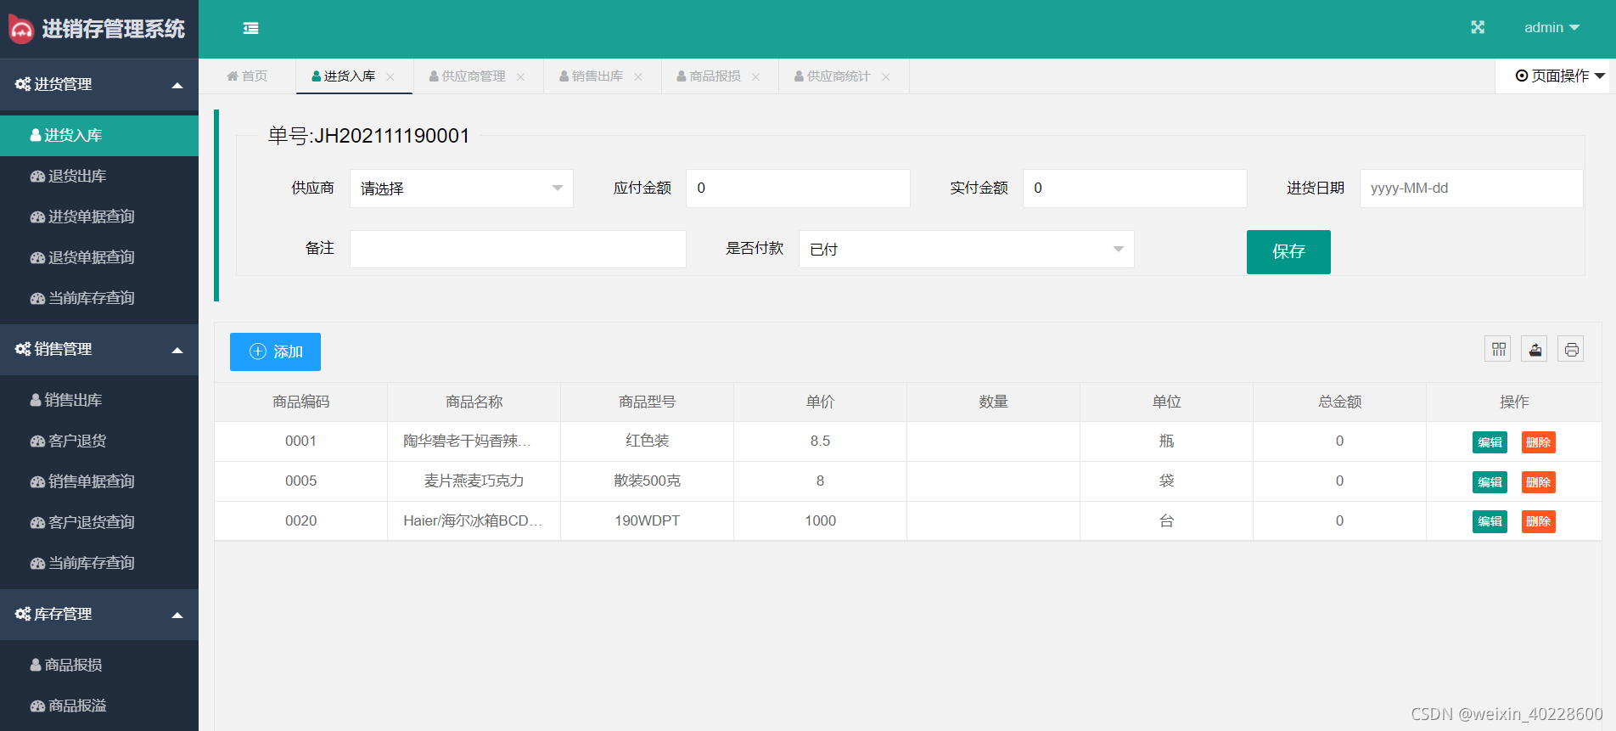1616x731 pixels.
Task: Click the 商品名称 column header
Action: (474, 402)
